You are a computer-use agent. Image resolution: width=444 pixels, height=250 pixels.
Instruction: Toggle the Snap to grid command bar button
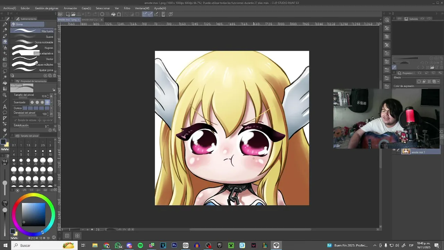(156, 14)
